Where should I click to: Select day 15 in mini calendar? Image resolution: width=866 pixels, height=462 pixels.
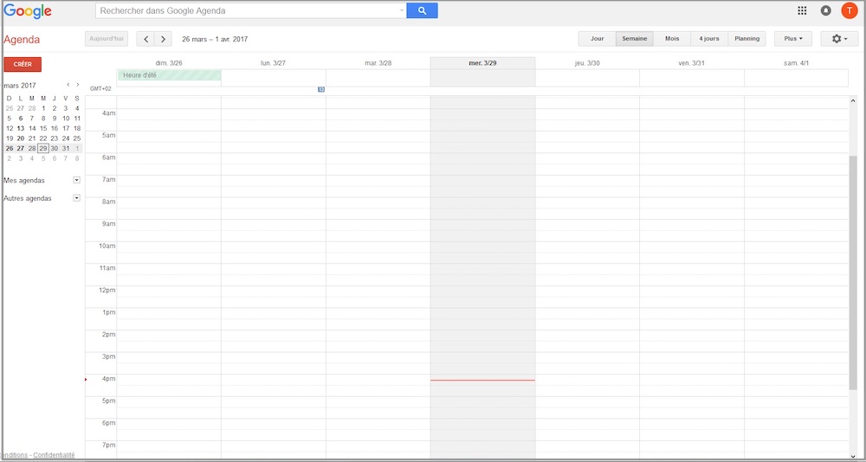click(x=43, y=128)
